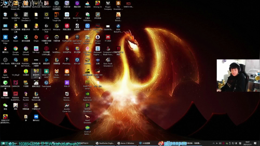Switch to Aerox 3 Wireless taskbar window
Screen dimensions: 260x146
[x=126, y=143]
